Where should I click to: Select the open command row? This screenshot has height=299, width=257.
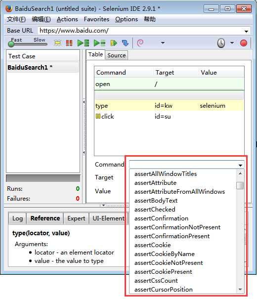pos(170,84)
